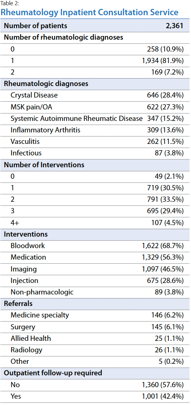Click the Medicine specialty referral row
This screenshot has width=191, height=405.
pos(95,315)
